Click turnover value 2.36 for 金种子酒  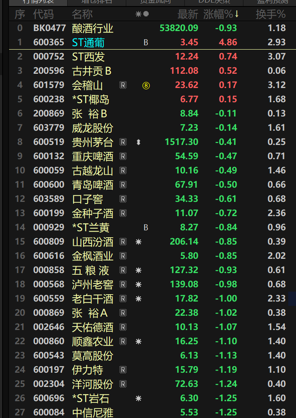point(277,213)
